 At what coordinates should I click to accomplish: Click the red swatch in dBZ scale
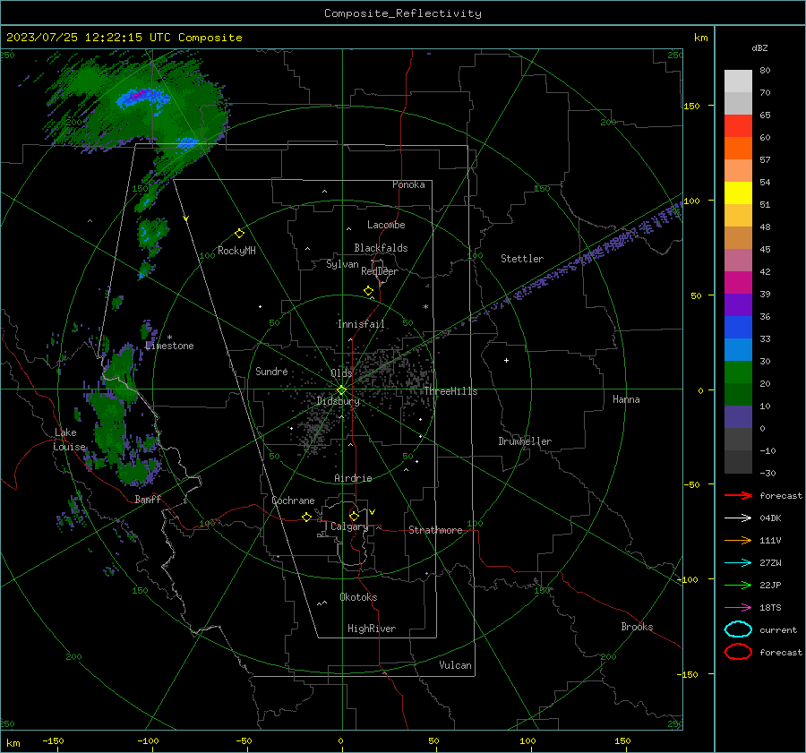(738, 125)
